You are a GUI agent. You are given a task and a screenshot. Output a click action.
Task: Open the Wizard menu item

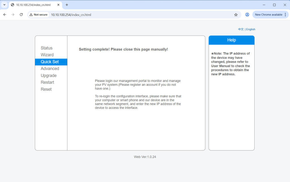(x=47, y=55)
